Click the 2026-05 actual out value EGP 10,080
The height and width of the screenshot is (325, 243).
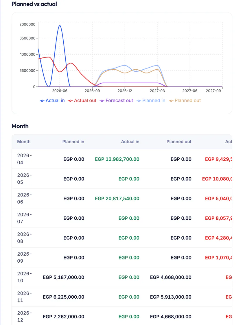coord(217,179)
